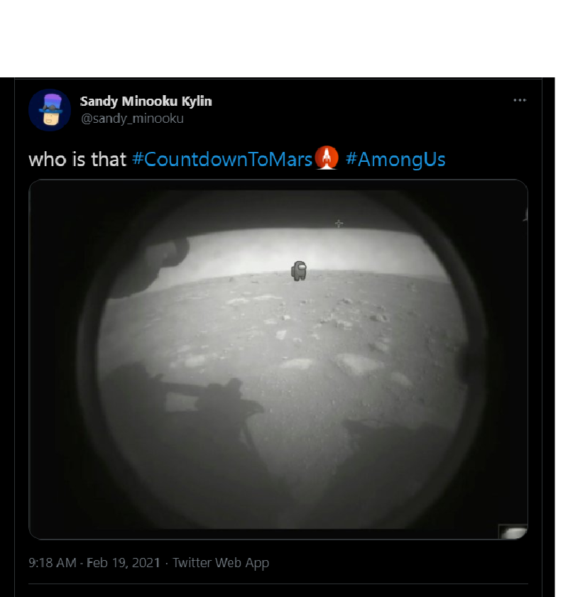The image size is (568, 597).
Task: Select the tweet text "who is that"
Action: 77,159
